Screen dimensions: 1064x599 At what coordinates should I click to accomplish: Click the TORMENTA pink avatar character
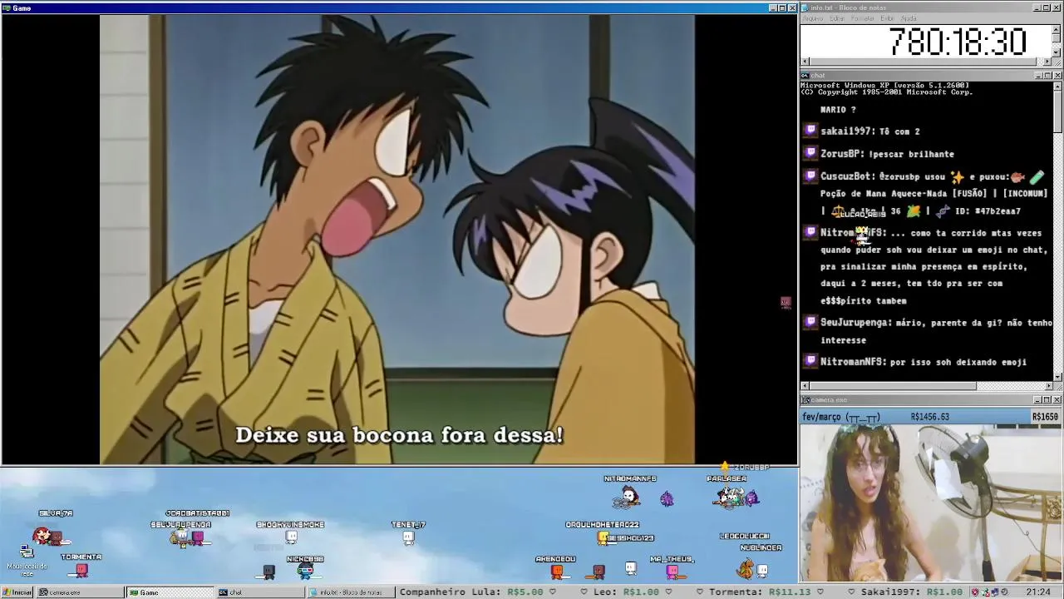pos(81,570)
